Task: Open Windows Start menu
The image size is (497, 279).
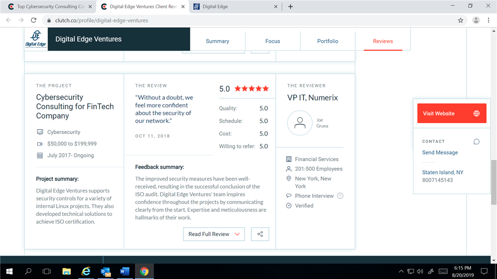Action: [x=9, y=272]
